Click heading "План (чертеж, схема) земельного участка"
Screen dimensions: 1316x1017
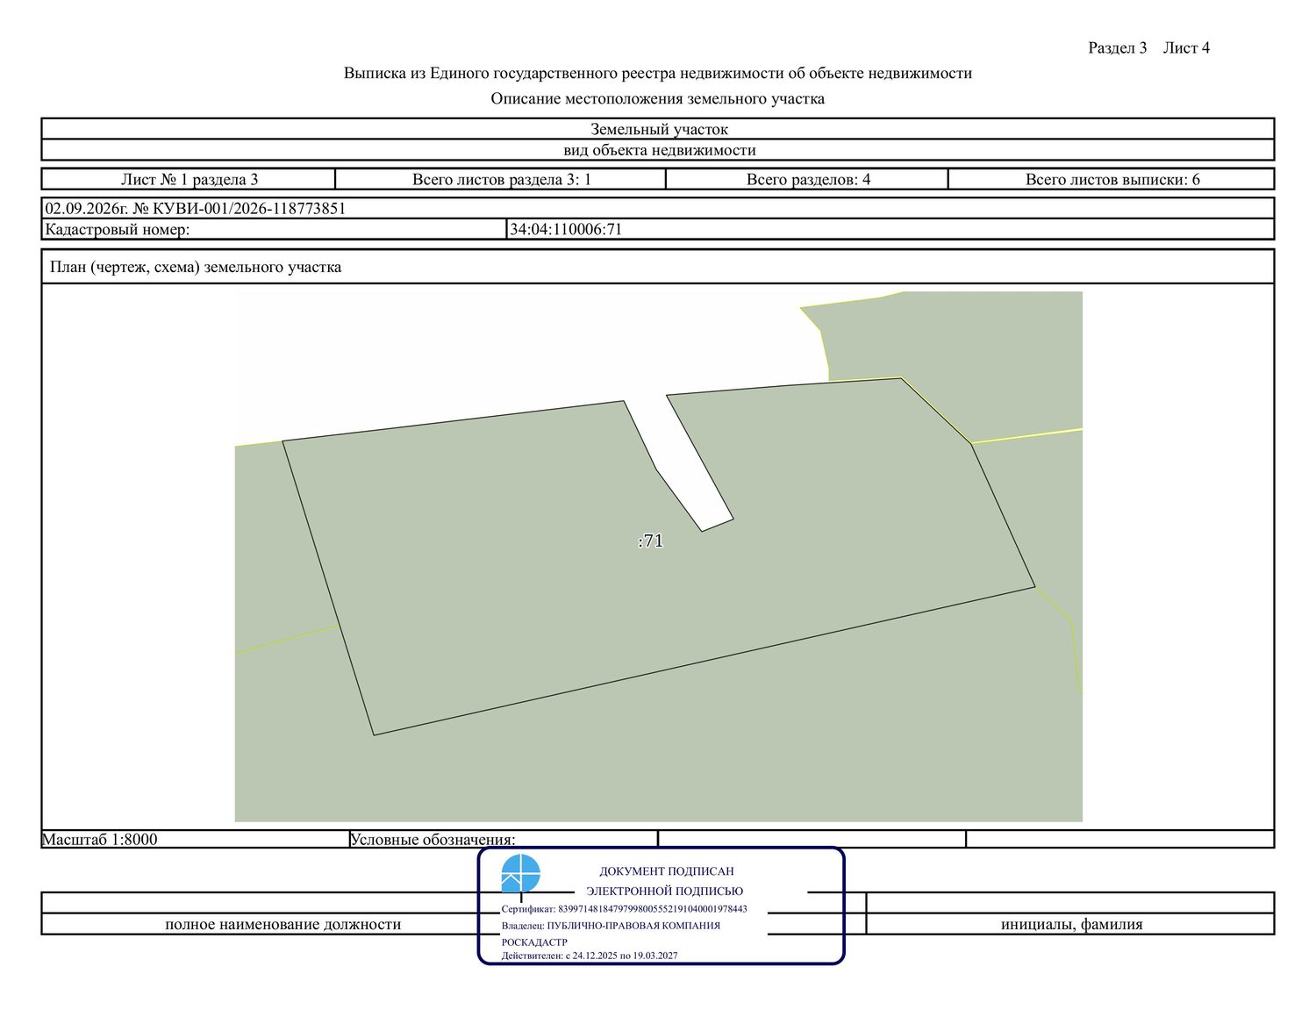click(196, 267)
